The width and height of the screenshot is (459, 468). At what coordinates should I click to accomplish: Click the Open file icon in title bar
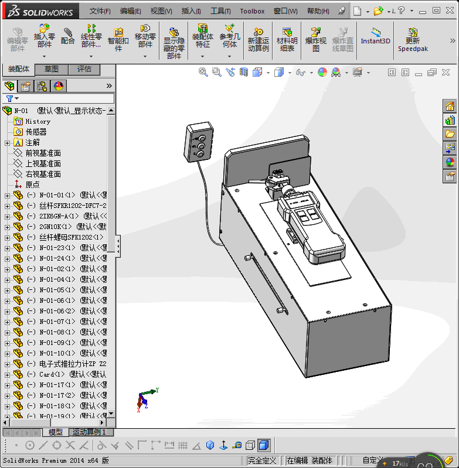[x=378, y=11]
